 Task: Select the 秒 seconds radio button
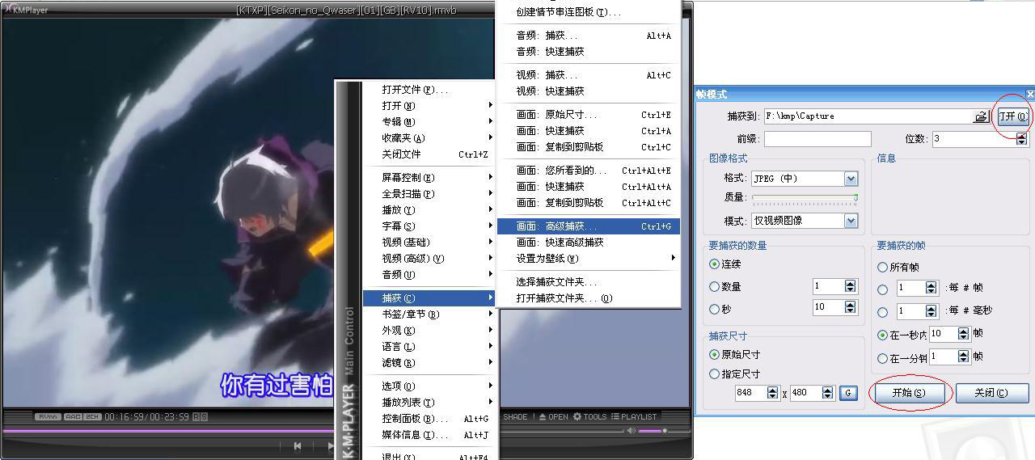[714, 309]
